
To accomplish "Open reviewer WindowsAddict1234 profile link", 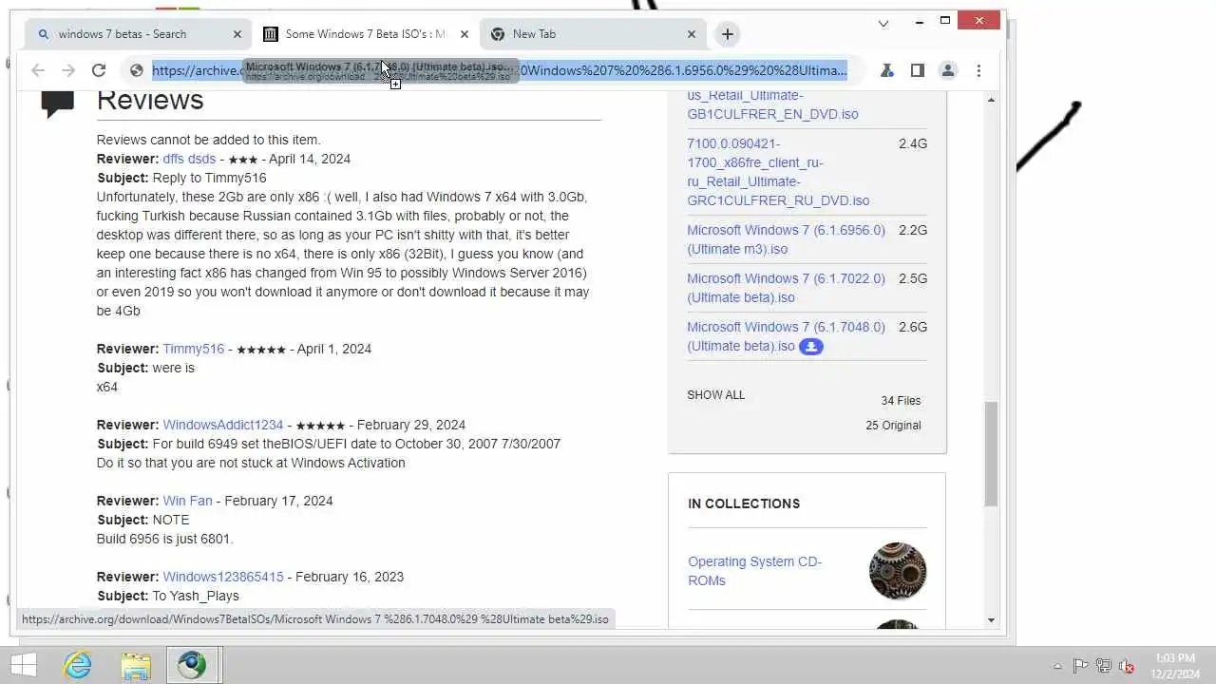I will tap(222, 425).
